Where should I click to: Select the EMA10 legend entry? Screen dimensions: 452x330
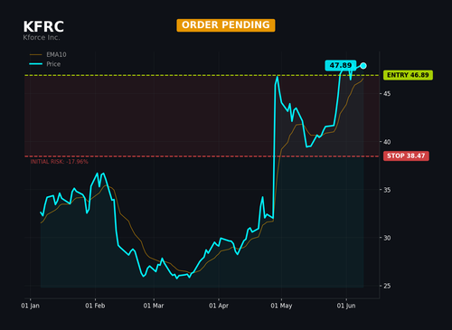tap(48, 54)
